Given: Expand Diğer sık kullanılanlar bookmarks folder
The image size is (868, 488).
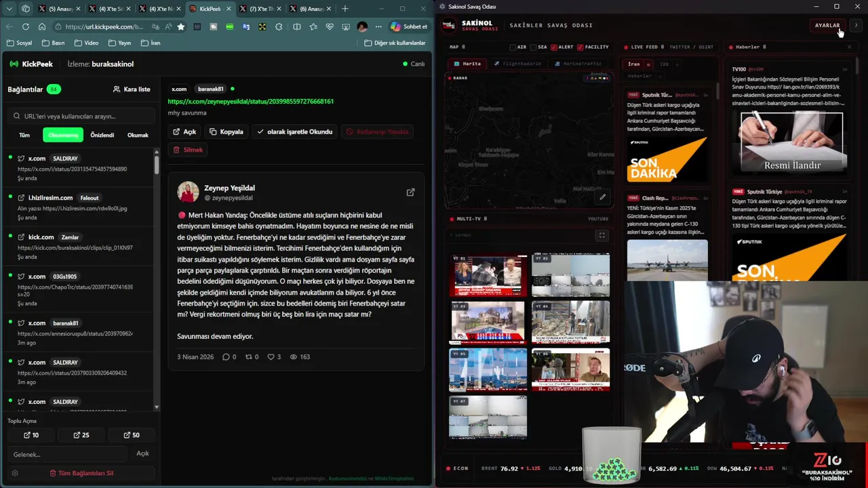Looking at the screenshot, I should coord(395,43).
